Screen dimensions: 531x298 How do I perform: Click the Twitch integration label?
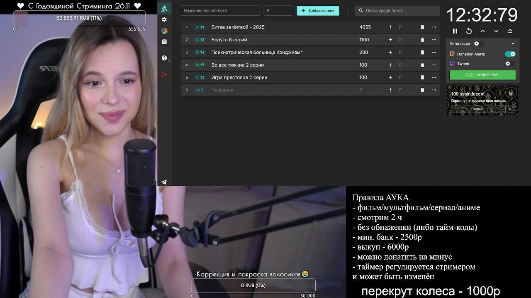(x=463, y=64)
